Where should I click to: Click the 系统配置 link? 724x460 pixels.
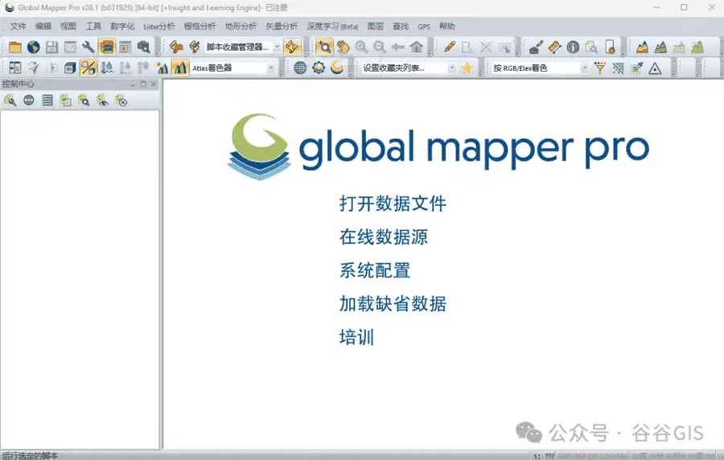374,270
